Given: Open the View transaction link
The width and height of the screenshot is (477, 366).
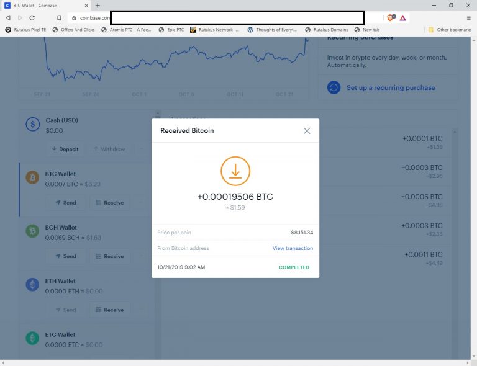Looking at the screenshot, I should pyautogui.click(x=293, y=248).
